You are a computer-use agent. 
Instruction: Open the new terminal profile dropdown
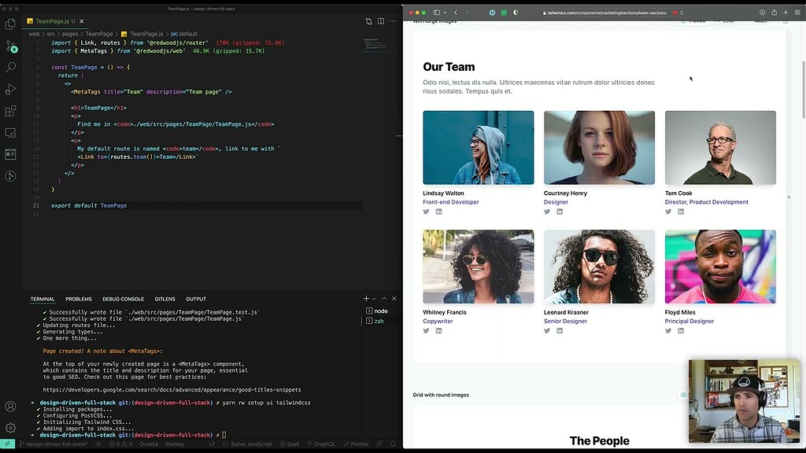click(374, 299)
